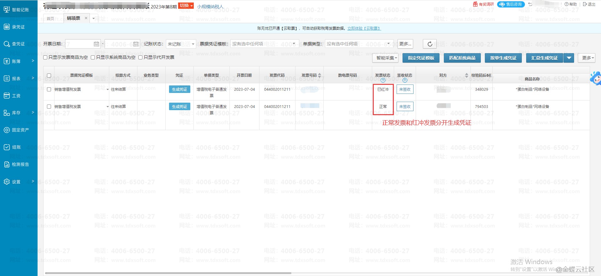The image size is (601, 276).
Task: Enable 只显示发票商品为空 checkbox
Action: tap(45, 58)
